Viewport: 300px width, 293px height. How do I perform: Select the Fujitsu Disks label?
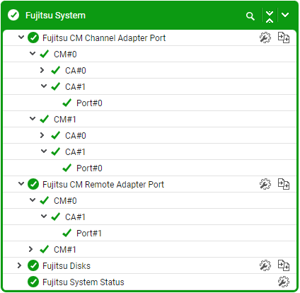67,266
